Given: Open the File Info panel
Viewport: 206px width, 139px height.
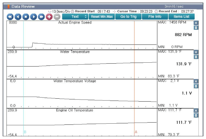Looking at the screenshot, I should [155, 17].
